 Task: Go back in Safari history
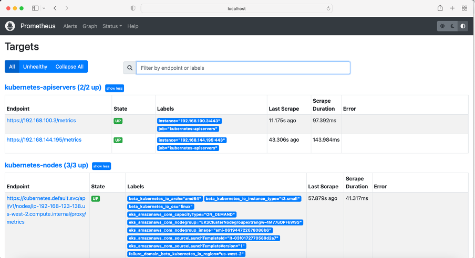click(55, 8)
